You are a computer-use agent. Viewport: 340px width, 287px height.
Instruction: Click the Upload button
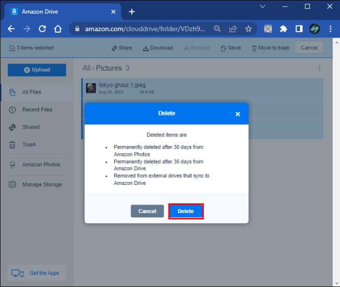(x=37, y=70)
